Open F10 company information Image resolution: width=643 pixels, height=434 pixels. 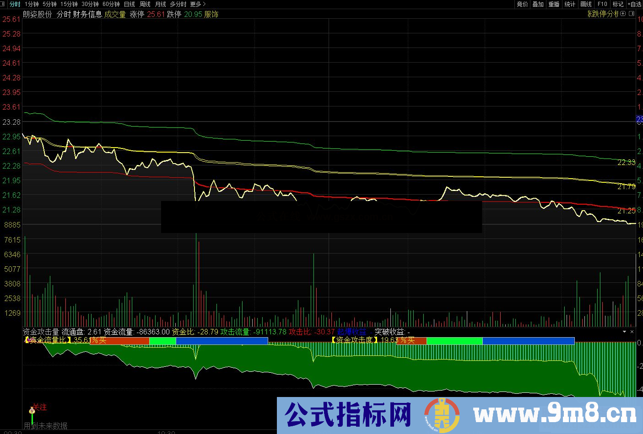tap(602, 4)
